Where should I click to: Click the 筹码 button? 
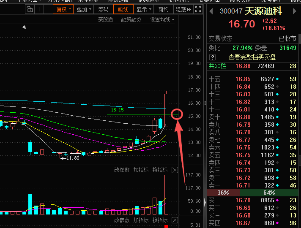point(103,9)
